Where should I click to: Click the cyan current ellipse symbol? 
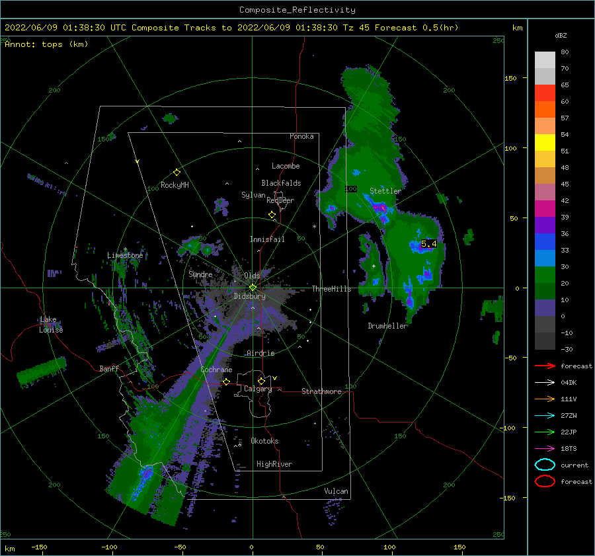pyautogui.click(x=545, y=465)
